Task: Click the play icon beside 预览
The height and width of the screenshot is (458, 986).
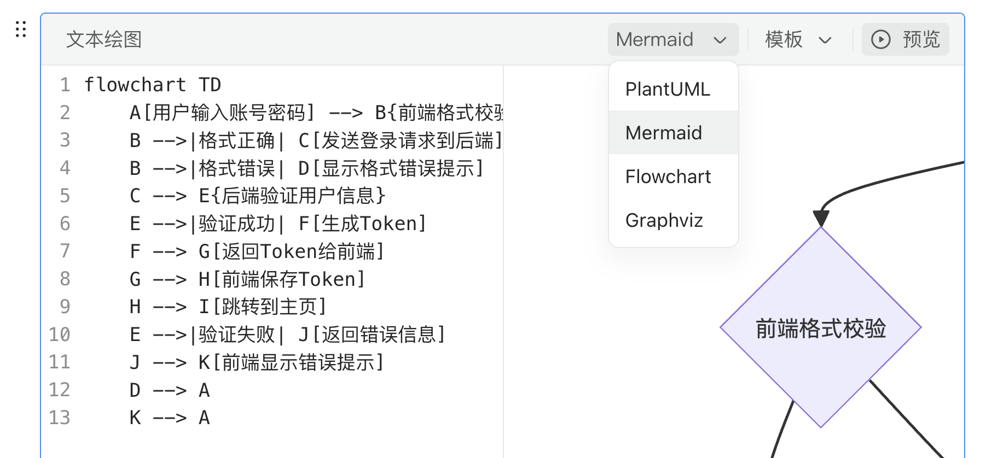Action: [880, 39]
